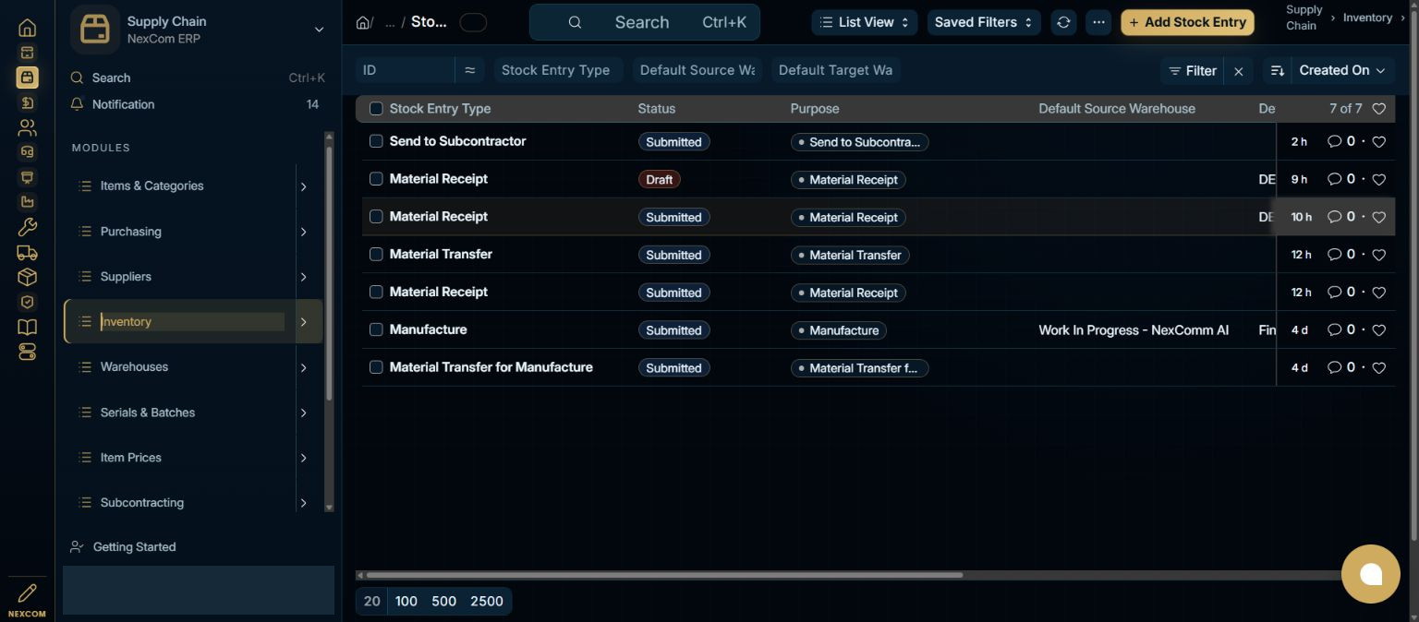The image size is (1419, 622).
Task: Open the Home workspace in the icon rail
Action: pos(27,28)
